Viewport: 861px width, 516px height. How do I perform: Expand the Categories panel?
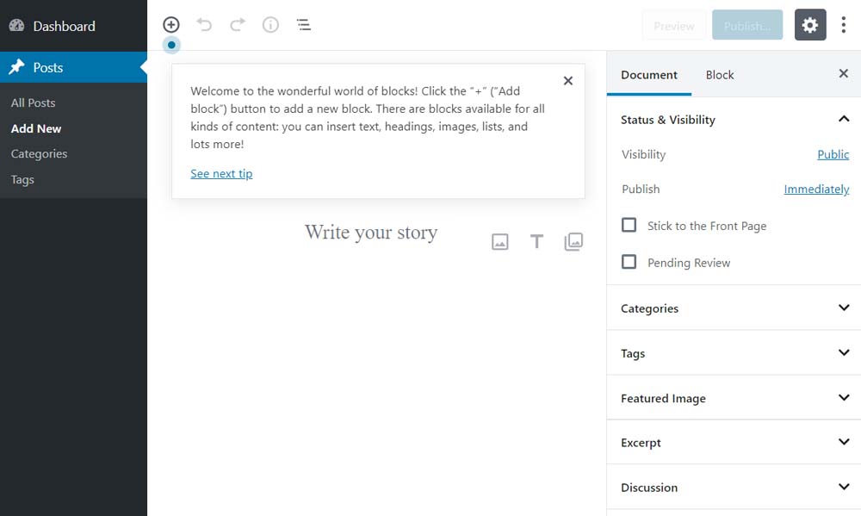tap(734, 308)
